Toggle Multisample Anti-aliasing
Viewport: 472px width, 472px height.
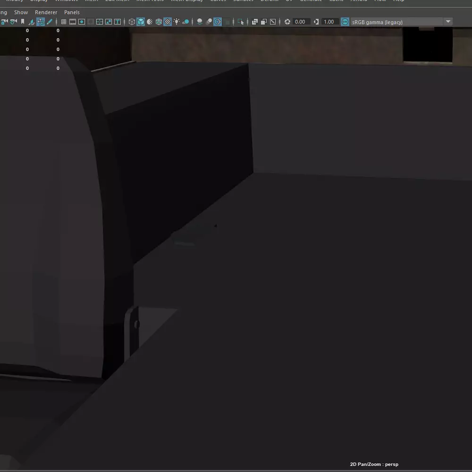click(218, 22)
